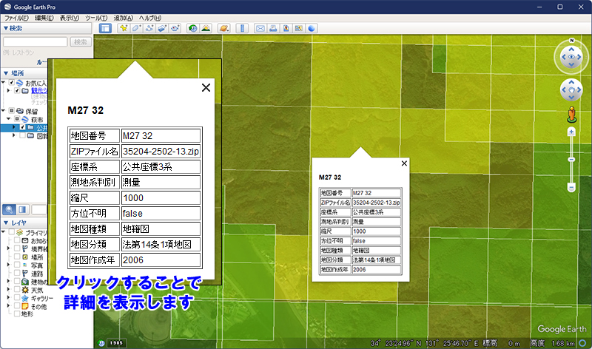Click the Move joystick hand control
The height and width of the screenshot is (349, 592).
coord(571,89)
